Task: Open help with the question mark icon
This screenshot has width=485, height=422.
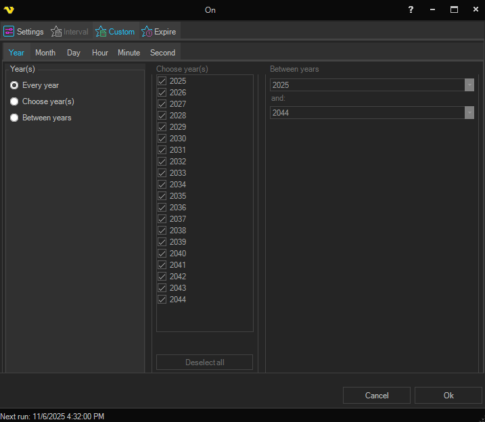Action: [411, 10]
